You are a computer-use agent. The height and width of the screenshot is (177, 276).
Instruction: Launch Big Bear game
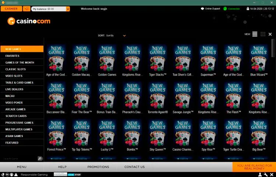click(259, 133)
